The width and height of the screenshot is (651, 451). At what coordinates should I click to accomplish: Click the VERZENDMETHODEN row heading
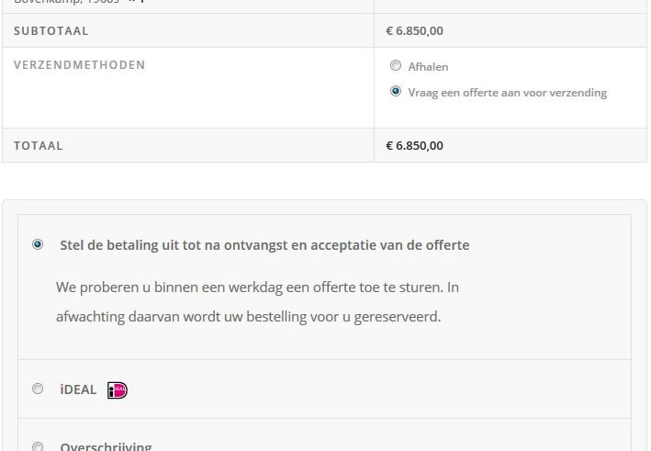click(x=79, y=65)
